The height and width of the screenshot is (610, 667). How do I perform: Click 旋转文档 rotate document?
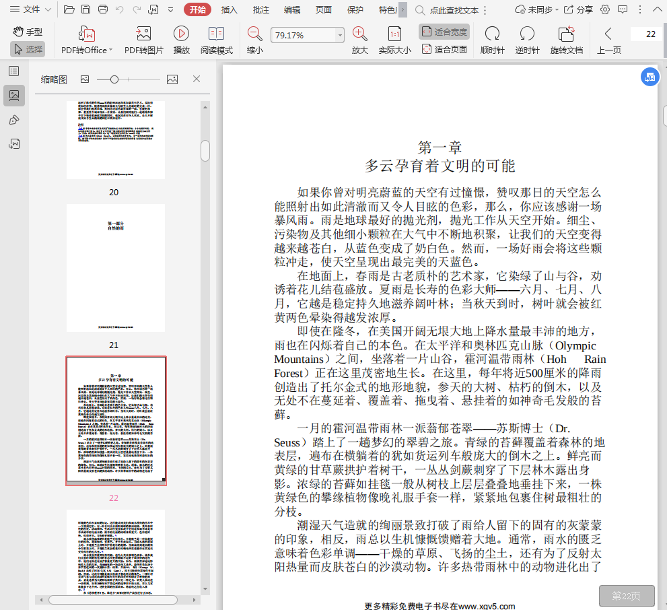566,41
